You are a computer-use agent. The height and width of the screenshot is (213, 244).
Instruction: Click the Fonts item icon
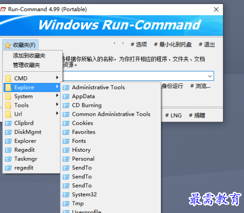coord(66,141)
